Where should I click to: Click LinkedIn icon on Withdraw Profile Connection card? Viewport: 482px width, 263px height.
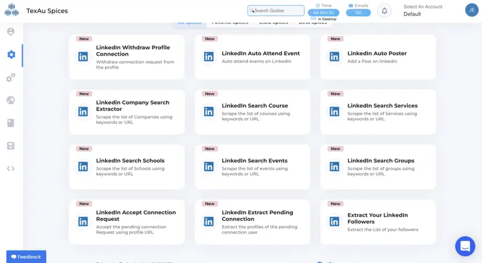(83, 57)
